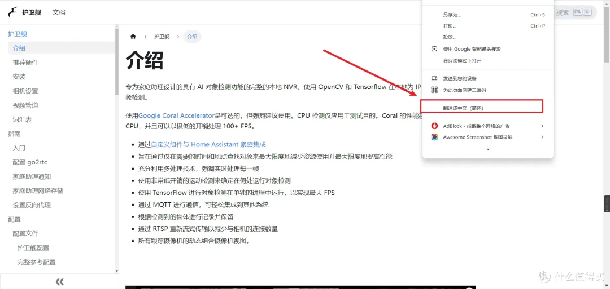
Task: Open 家庭助理网络存储 in the sidebar
Action: pyautogui.click(x=38, y=191)
